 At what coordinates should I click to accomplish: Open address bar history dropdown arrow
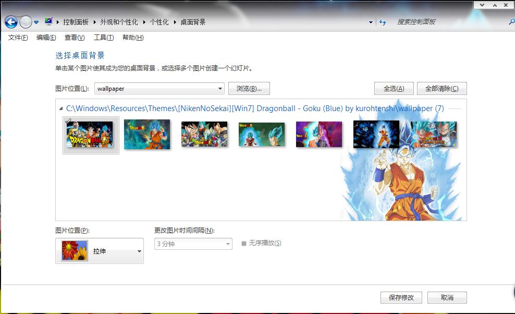pos(371,22)
